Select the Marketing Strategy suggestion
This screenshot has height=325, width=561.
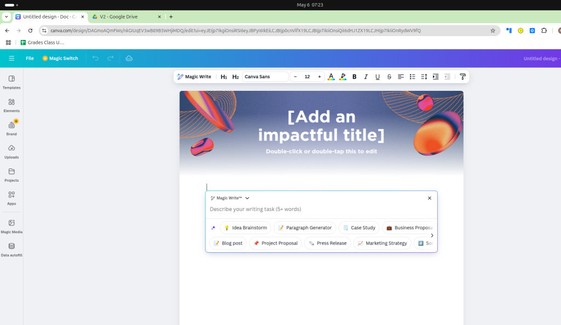pyautogui.click(x=382, y=243)
